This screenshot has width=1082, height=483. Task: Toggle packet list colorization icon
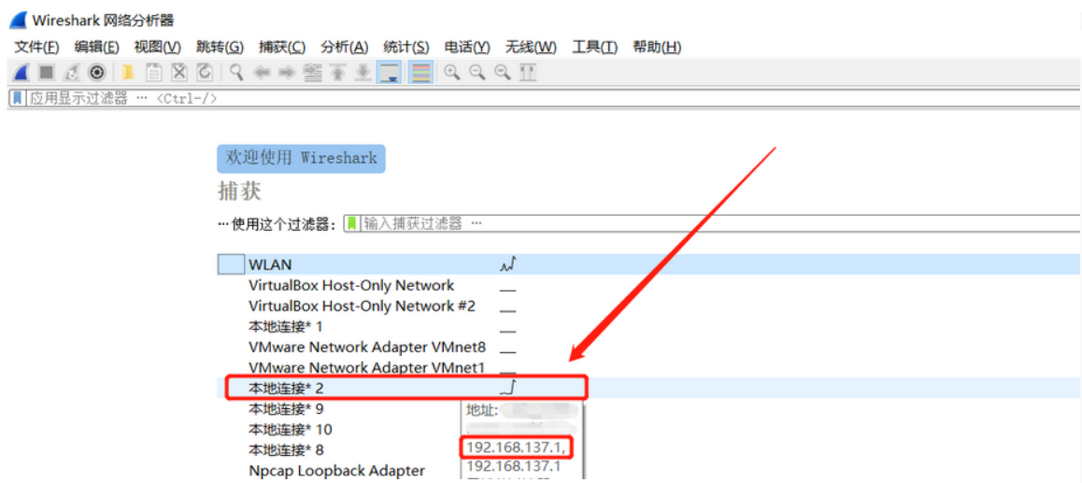(x=420, y=72)
